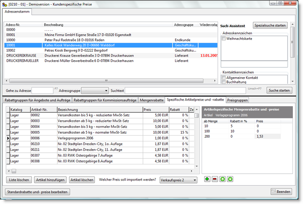Click the green move-up arrow icon

(222, 179)
